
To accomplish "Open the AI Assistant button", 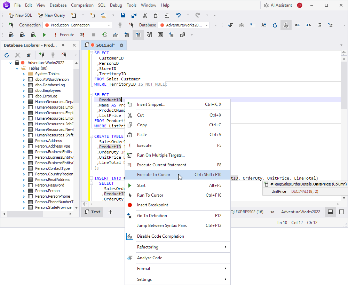I will pyautogui.click(x=277, y=5).
